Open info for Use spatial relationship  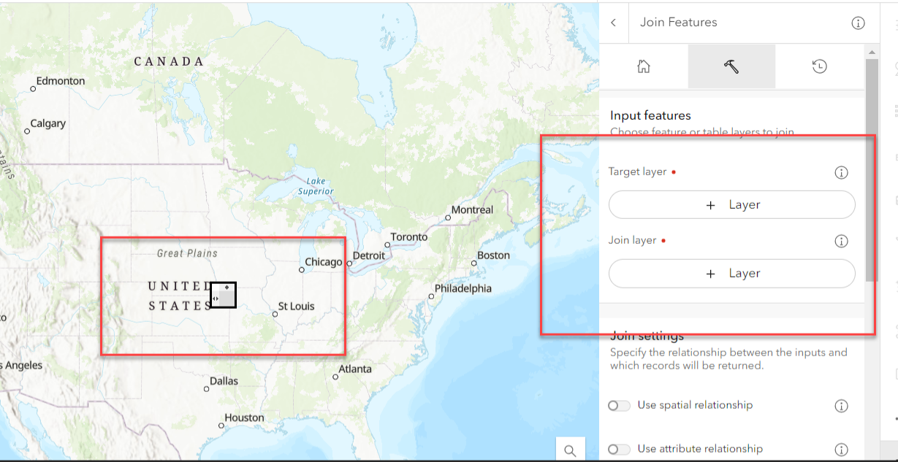(841, 406)
